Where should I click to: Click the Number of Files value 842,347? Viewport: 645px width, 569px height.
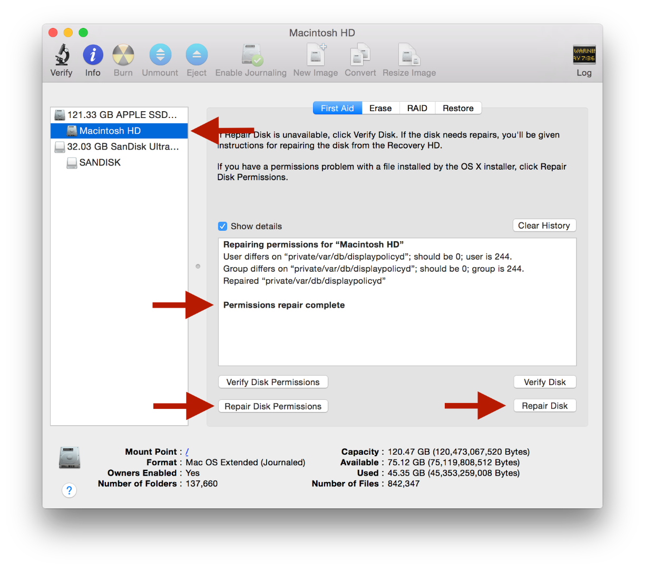[x=404, y=483]
